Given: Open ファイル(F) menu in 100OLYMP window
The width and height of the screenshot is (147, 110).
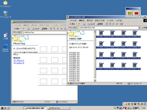Looking at the screenshot, I should click(x=73, y=20).
